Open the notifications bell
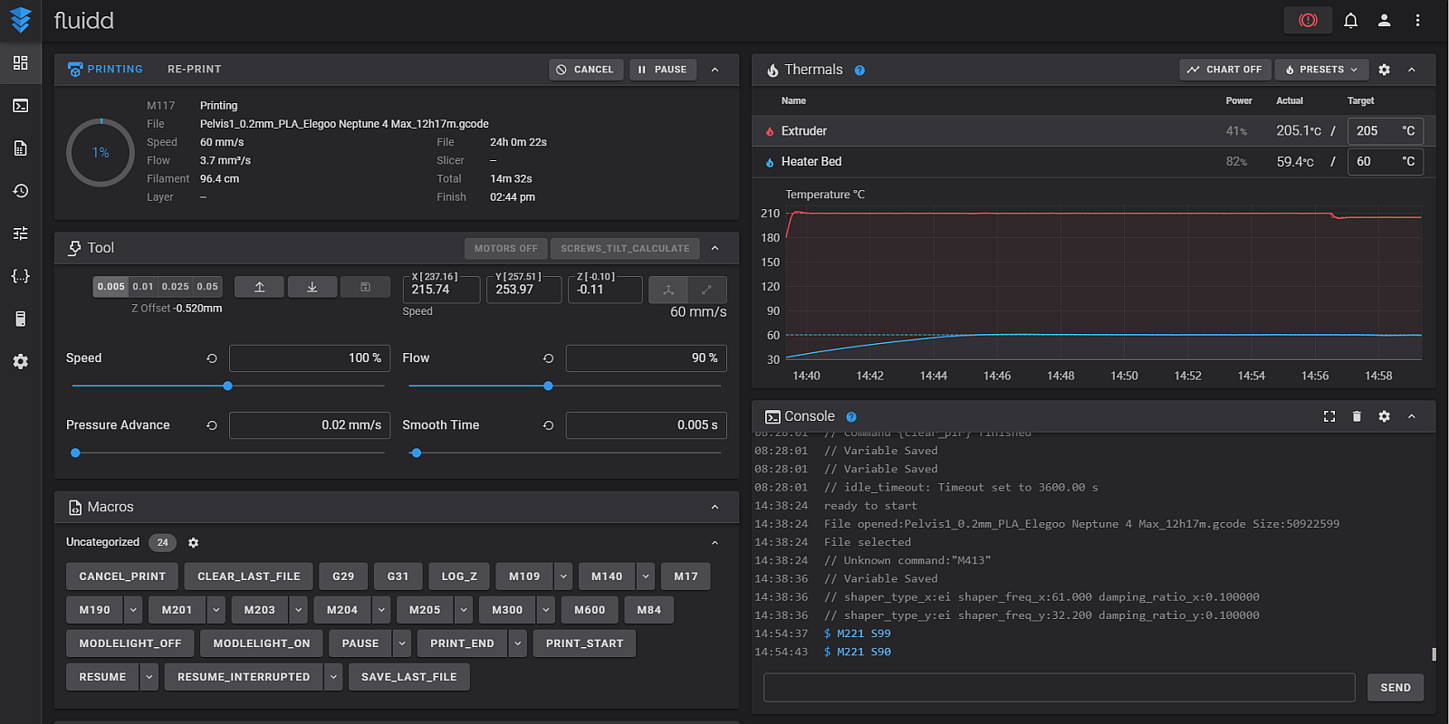 (1350, 20)
